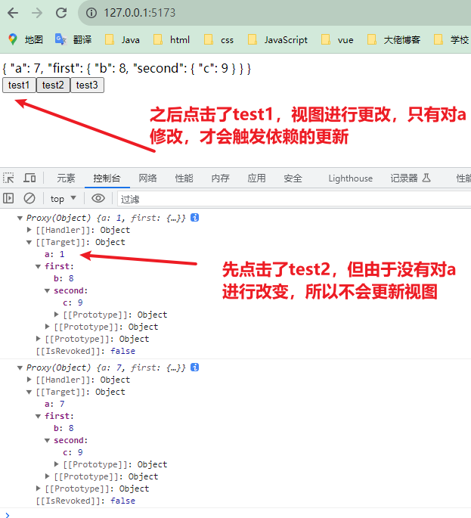View site information icon in address bar
This screenshot has width=471, height=518.
[x=91, y=13]
